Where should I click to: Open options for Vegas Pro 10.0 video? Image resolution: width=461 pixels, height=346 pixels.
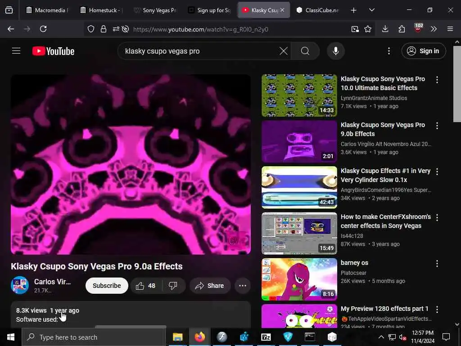click(437, 80)
